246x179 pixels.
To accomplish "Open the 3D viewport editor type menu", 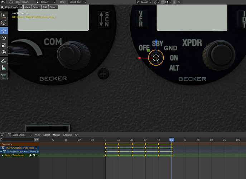I will [x=3, y=2].
